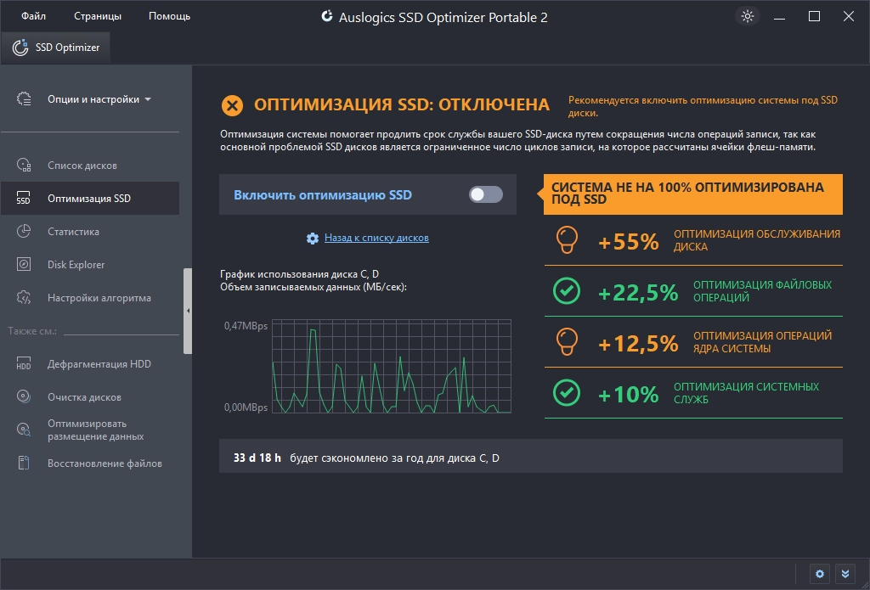
Task: Click the +10% green checkmark icon
Action: pos(567,392)
